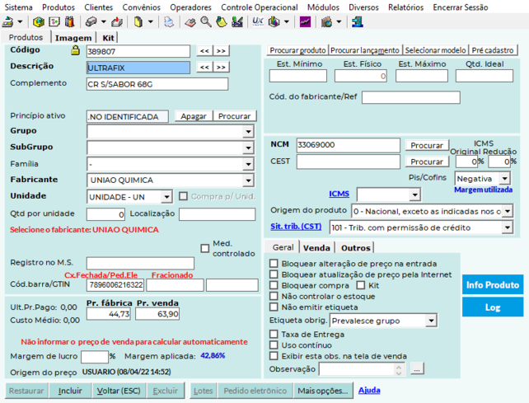Screen dimensions: 529x403
Task: Go to next code with >> button
Action: click(x=221, y=51)
